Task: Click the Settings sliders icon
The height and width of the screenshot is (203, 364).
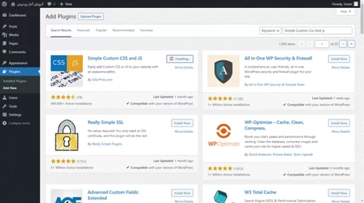Action: (x=4, y=115)
